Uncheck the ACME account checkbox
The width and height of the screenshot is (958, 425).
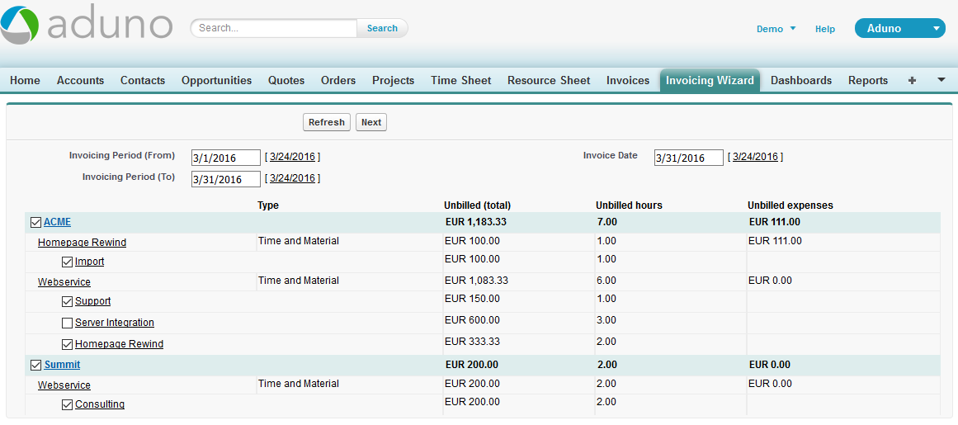coord(35,222)
